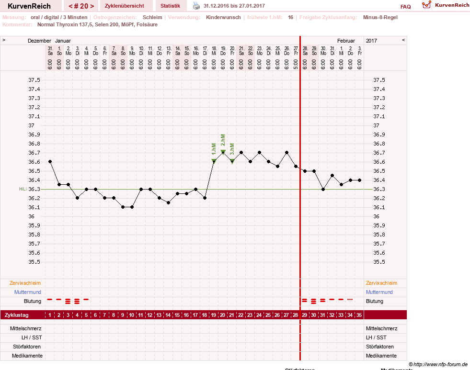This screenshot has height=370, width=470.
Task: Click the right axis value 35.5
Action: 379,262
